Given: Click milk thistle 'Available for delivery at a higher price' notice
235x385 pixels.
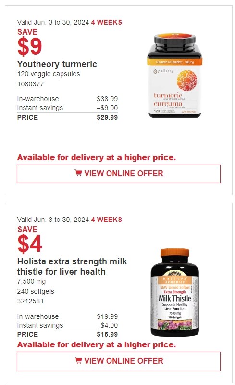Looking at the screenshot, I should click(x=97, y=345).
